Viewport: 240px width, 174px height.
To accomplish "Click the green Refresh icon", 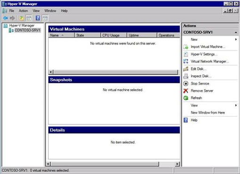I will [x=186, y=98].
